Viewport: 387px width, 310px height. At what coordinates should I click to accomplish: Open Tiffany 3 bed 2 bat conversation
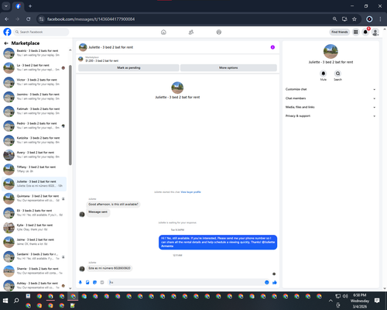click(x=34, y=169)
